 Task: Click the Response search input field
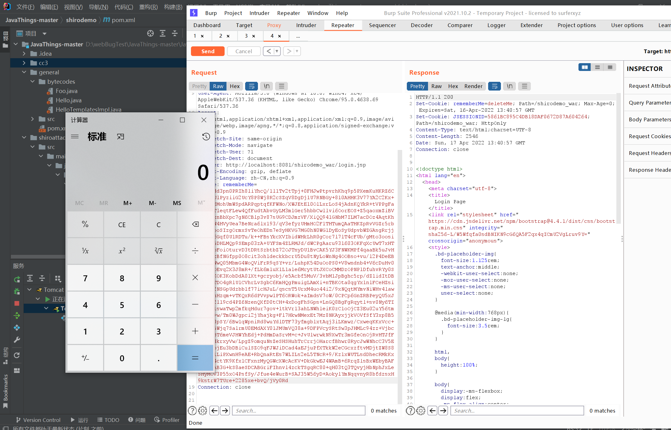pos(516,411)
